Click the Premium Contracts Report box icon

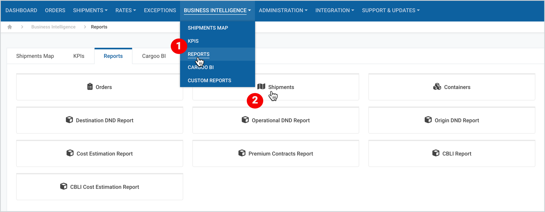[242, 153]
